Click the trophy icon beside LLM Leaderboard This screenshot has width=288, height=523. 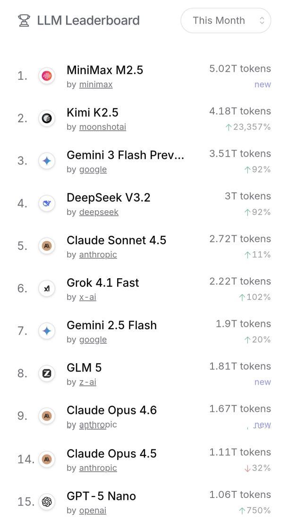[24, 21]
